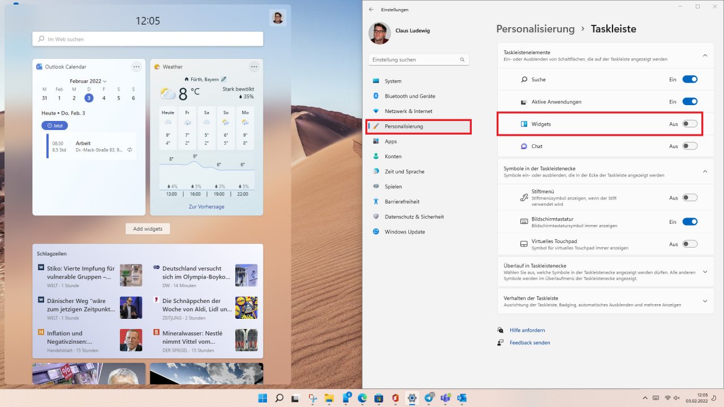The image size is (724, 407).
Task: Open taskbar Search magnifier
Action: pyautogui.click(x=279, y=398)
